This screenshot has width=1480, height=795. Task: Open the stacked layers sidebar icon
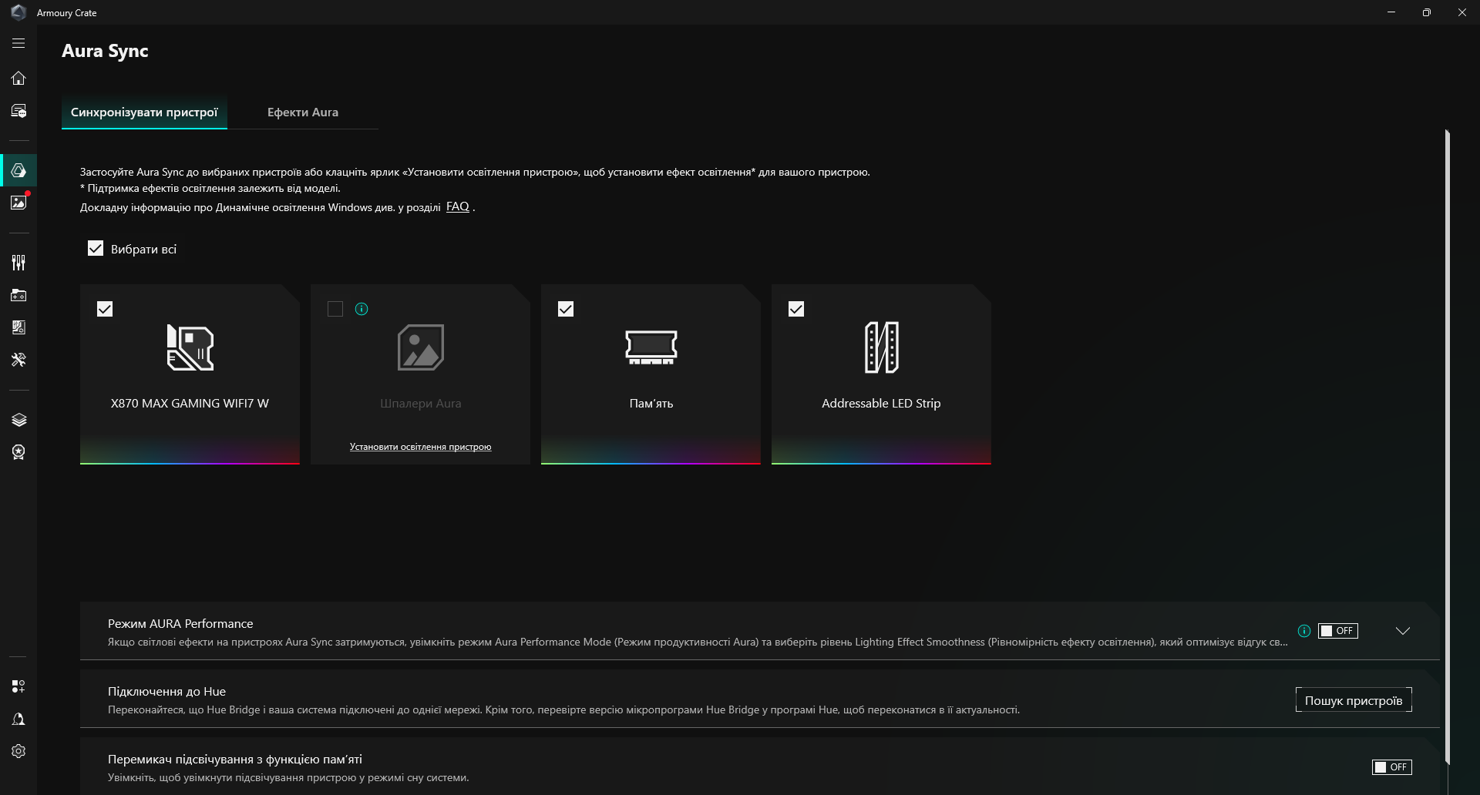tap(18, 420)
